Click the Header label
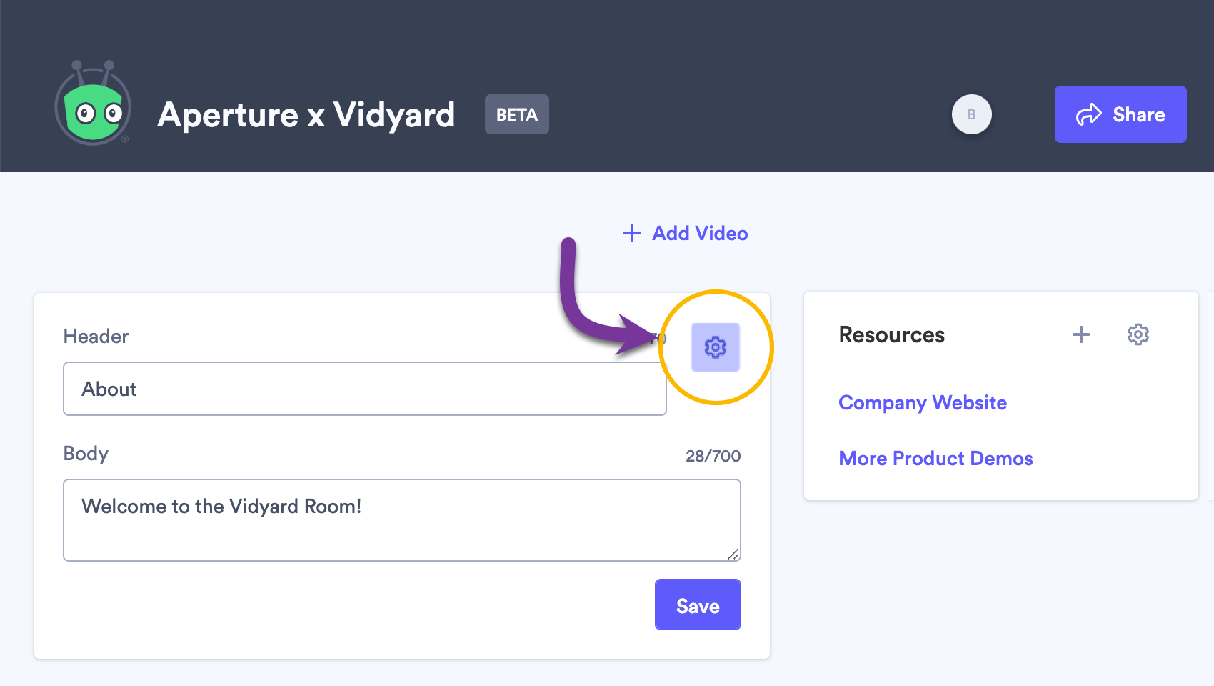The image size is (1214, 686). pos(96,337)
